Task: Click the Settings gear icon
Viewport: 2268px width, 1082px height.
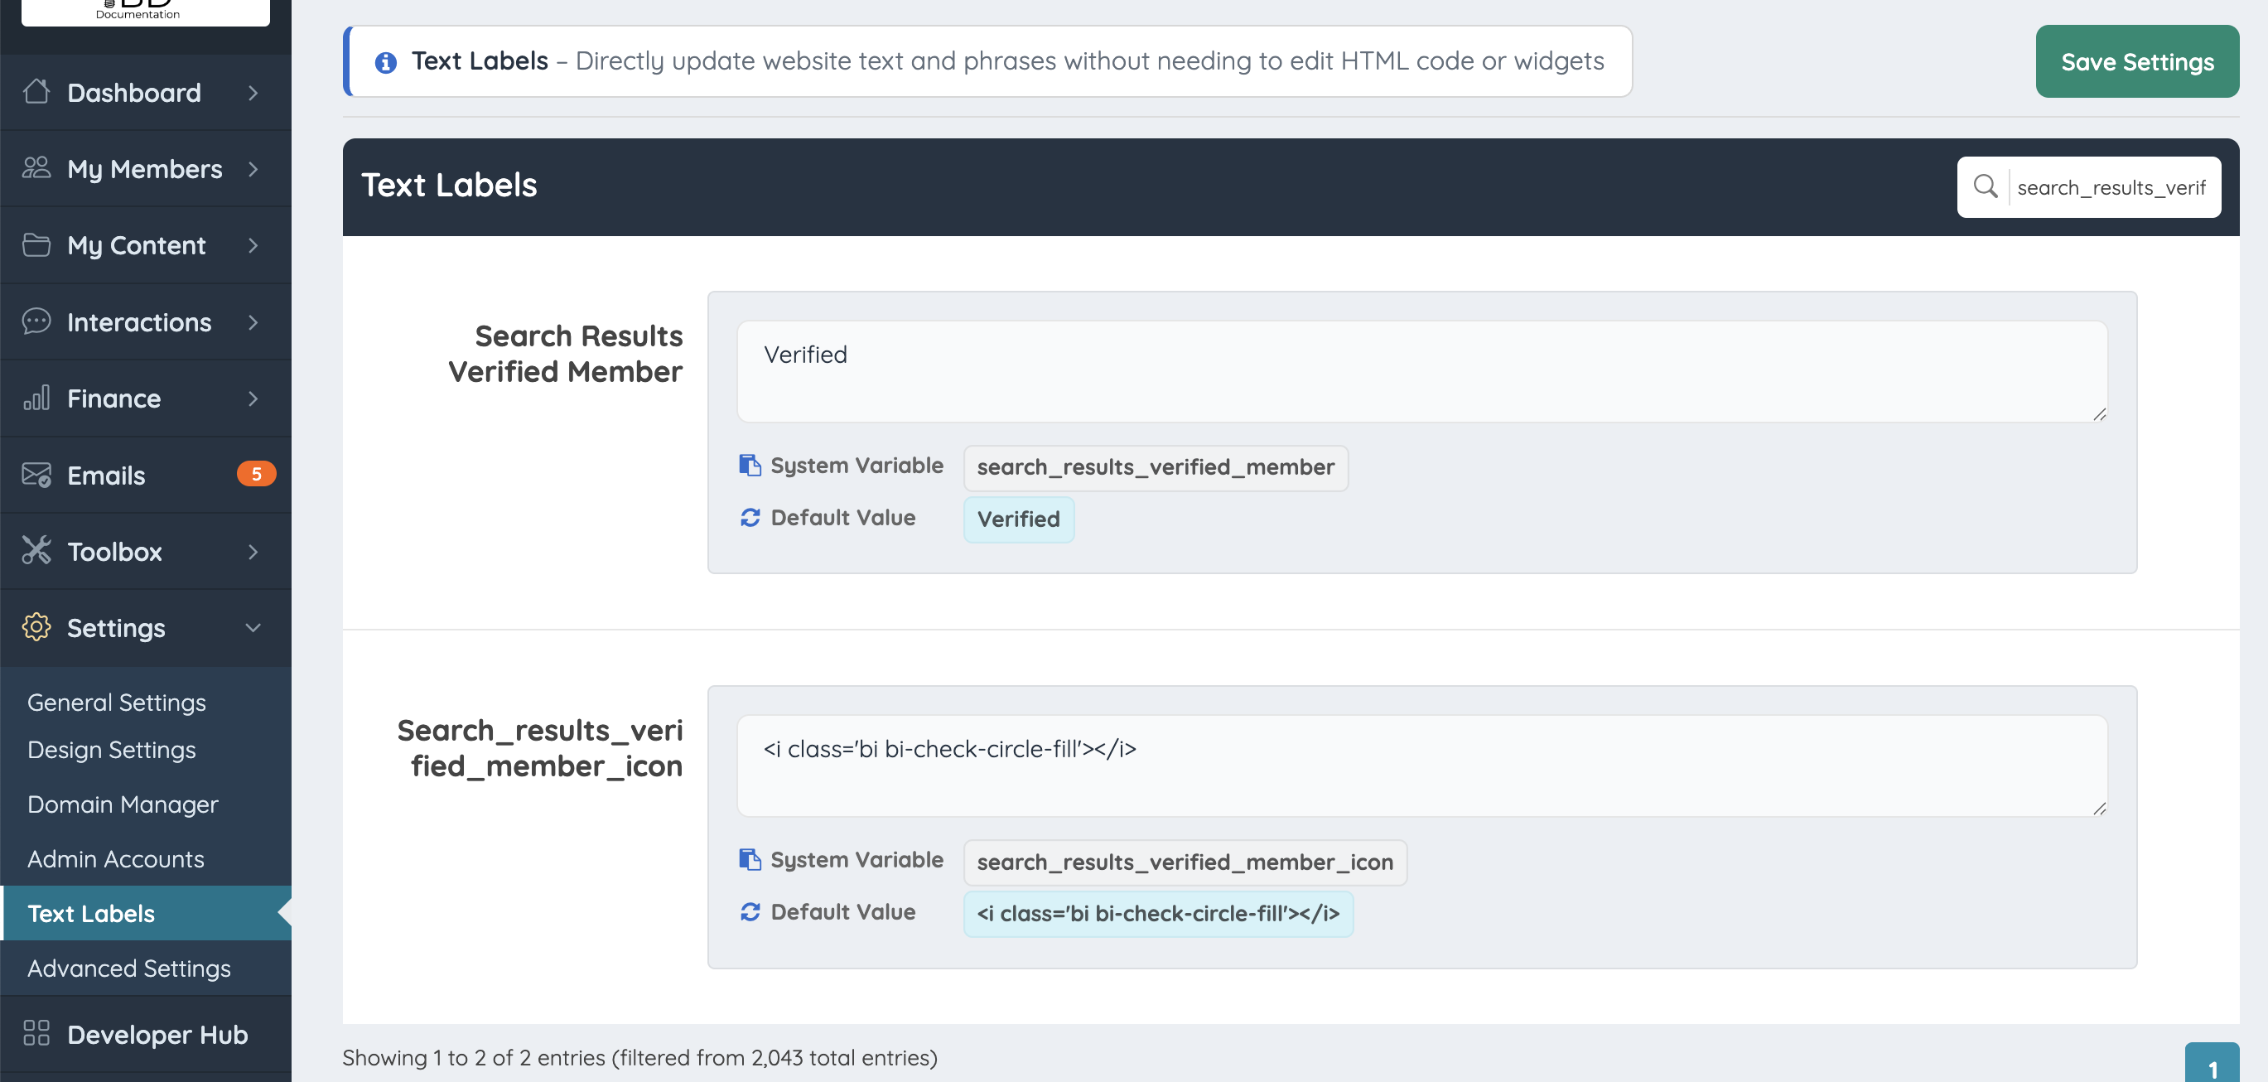Action: click(x=36, y=627)
